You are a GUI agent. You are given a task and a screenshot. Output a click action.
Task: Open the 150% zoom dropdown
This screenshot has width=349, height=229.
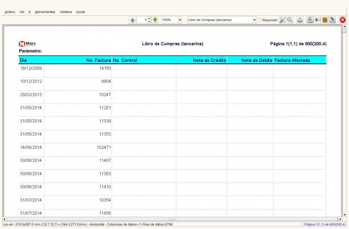[180, 20]
